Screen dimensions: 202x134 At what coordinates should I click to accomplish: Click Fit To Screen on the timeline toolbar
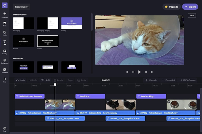coord(187,80)
